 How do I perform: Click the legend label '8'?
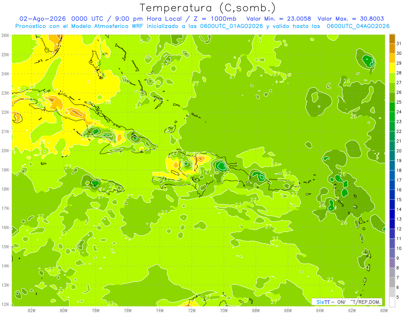coord(398,268)
